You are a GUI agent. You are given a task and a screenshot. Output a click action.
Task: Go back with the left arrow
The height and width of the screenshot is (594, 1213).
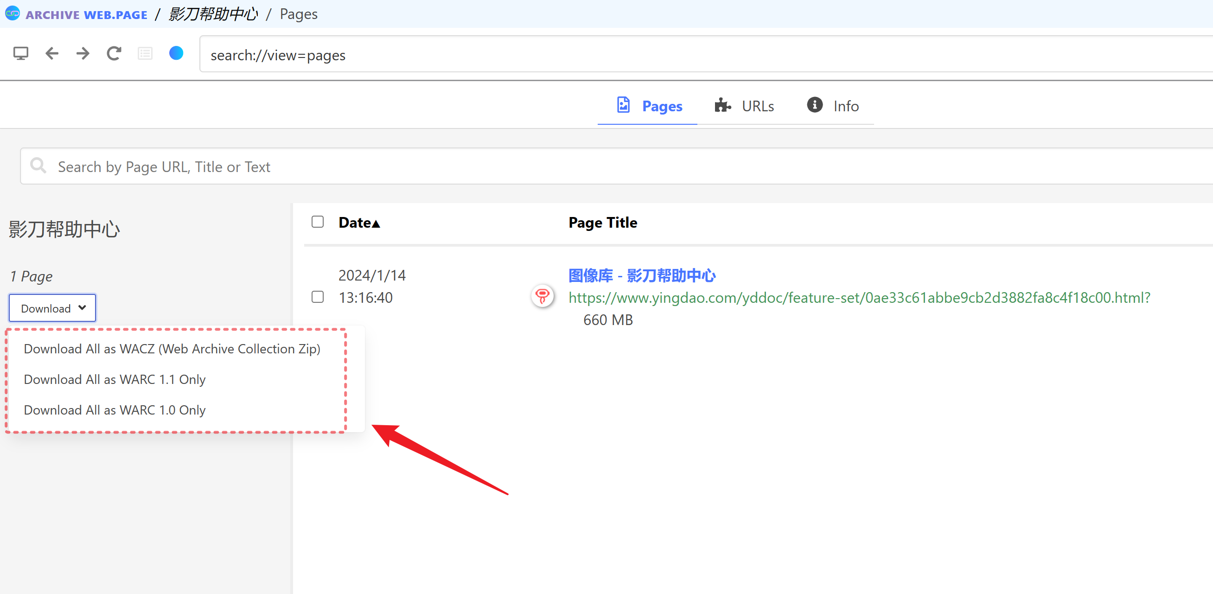coord(52,54)
